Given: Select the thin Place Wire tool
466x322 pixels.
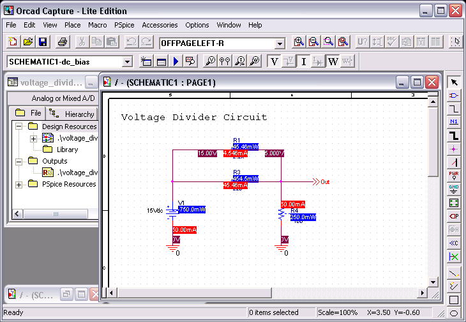Looking at the screenshot, I should click(x=454, y=109).
